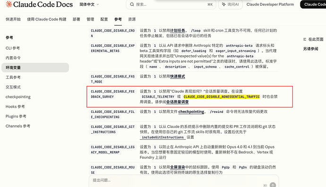This screenshot has height=187, width=326.
Task: Click CLAUDE_CODE_DISABLE_LEGACY_MODEL_REMAP variable name
Action: [113, 150]
